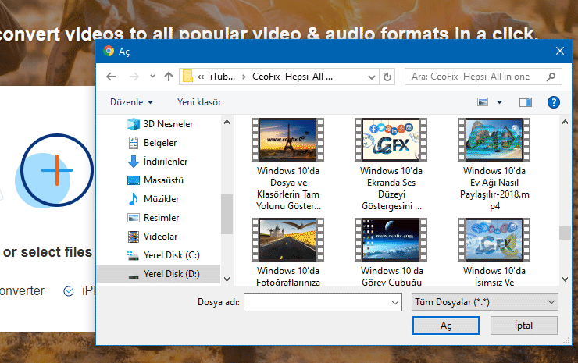Click 'or select files' on the webpage
This screenshot has height=363, width=578.
point(48,252)
